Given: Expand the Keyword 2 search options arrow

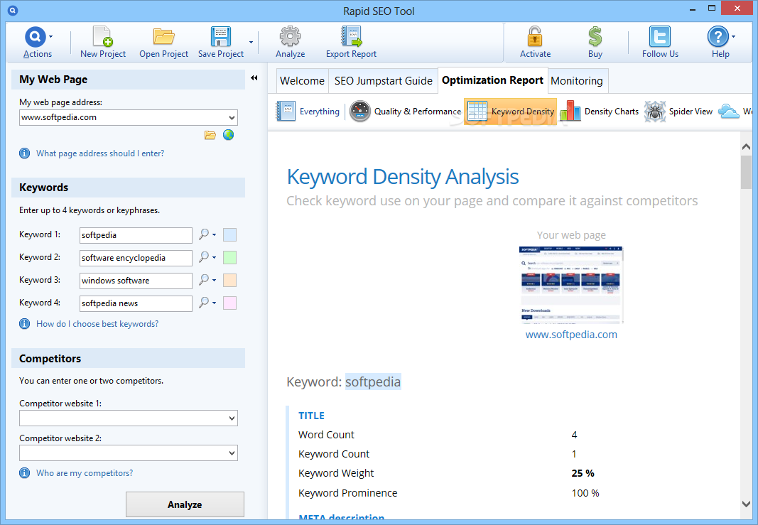Looking at the screenshot, I should pos(214,258).
